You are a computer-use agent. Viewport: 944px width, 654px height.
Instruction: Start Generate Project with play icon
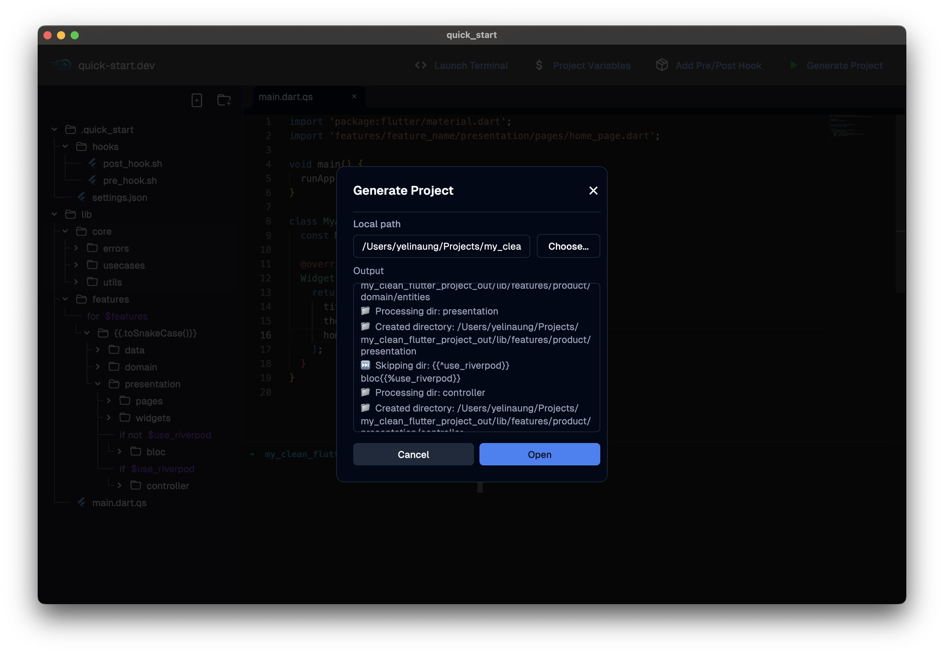(794, 65)
